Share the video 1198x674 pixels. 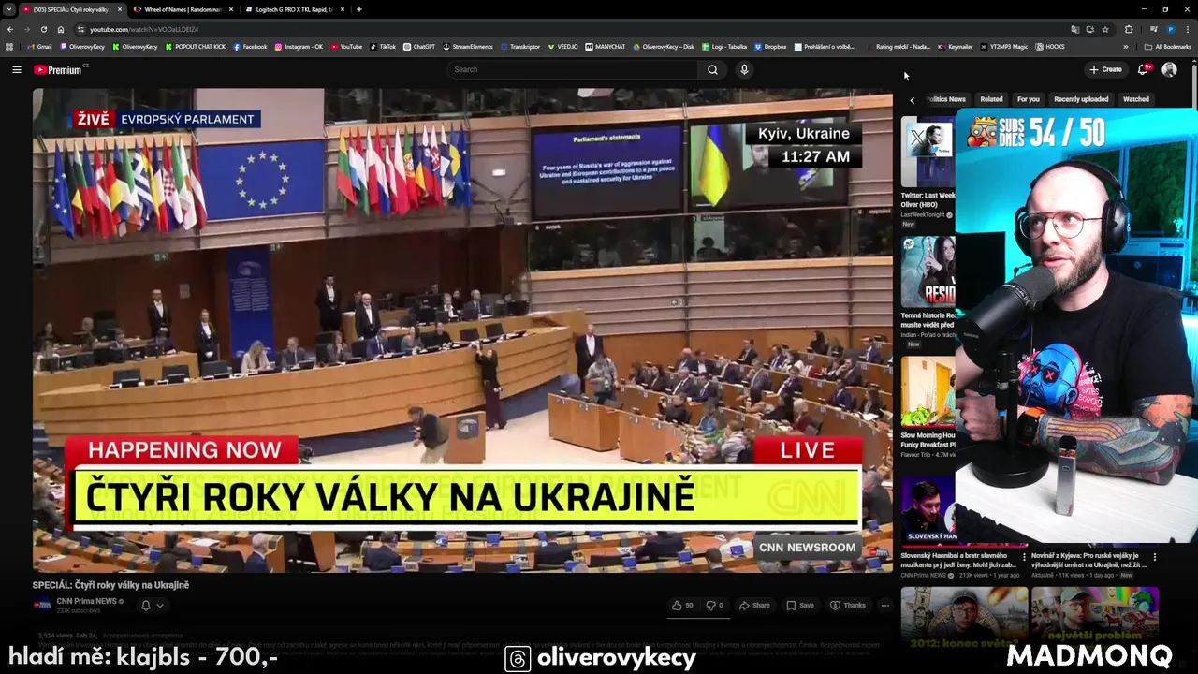tap(754, 605)
